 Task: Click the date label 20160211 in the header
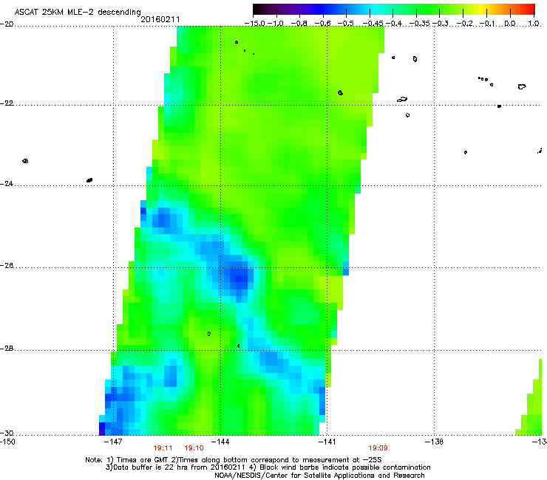pos(160,19)
